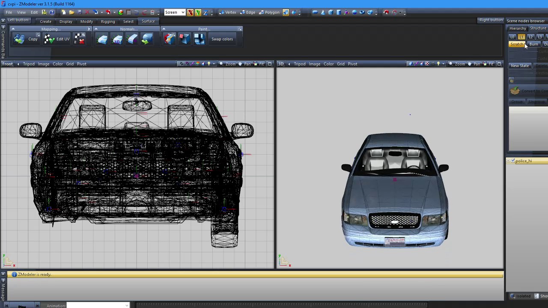Click the New State button
The image size is (548, 308).
[520, 66]
